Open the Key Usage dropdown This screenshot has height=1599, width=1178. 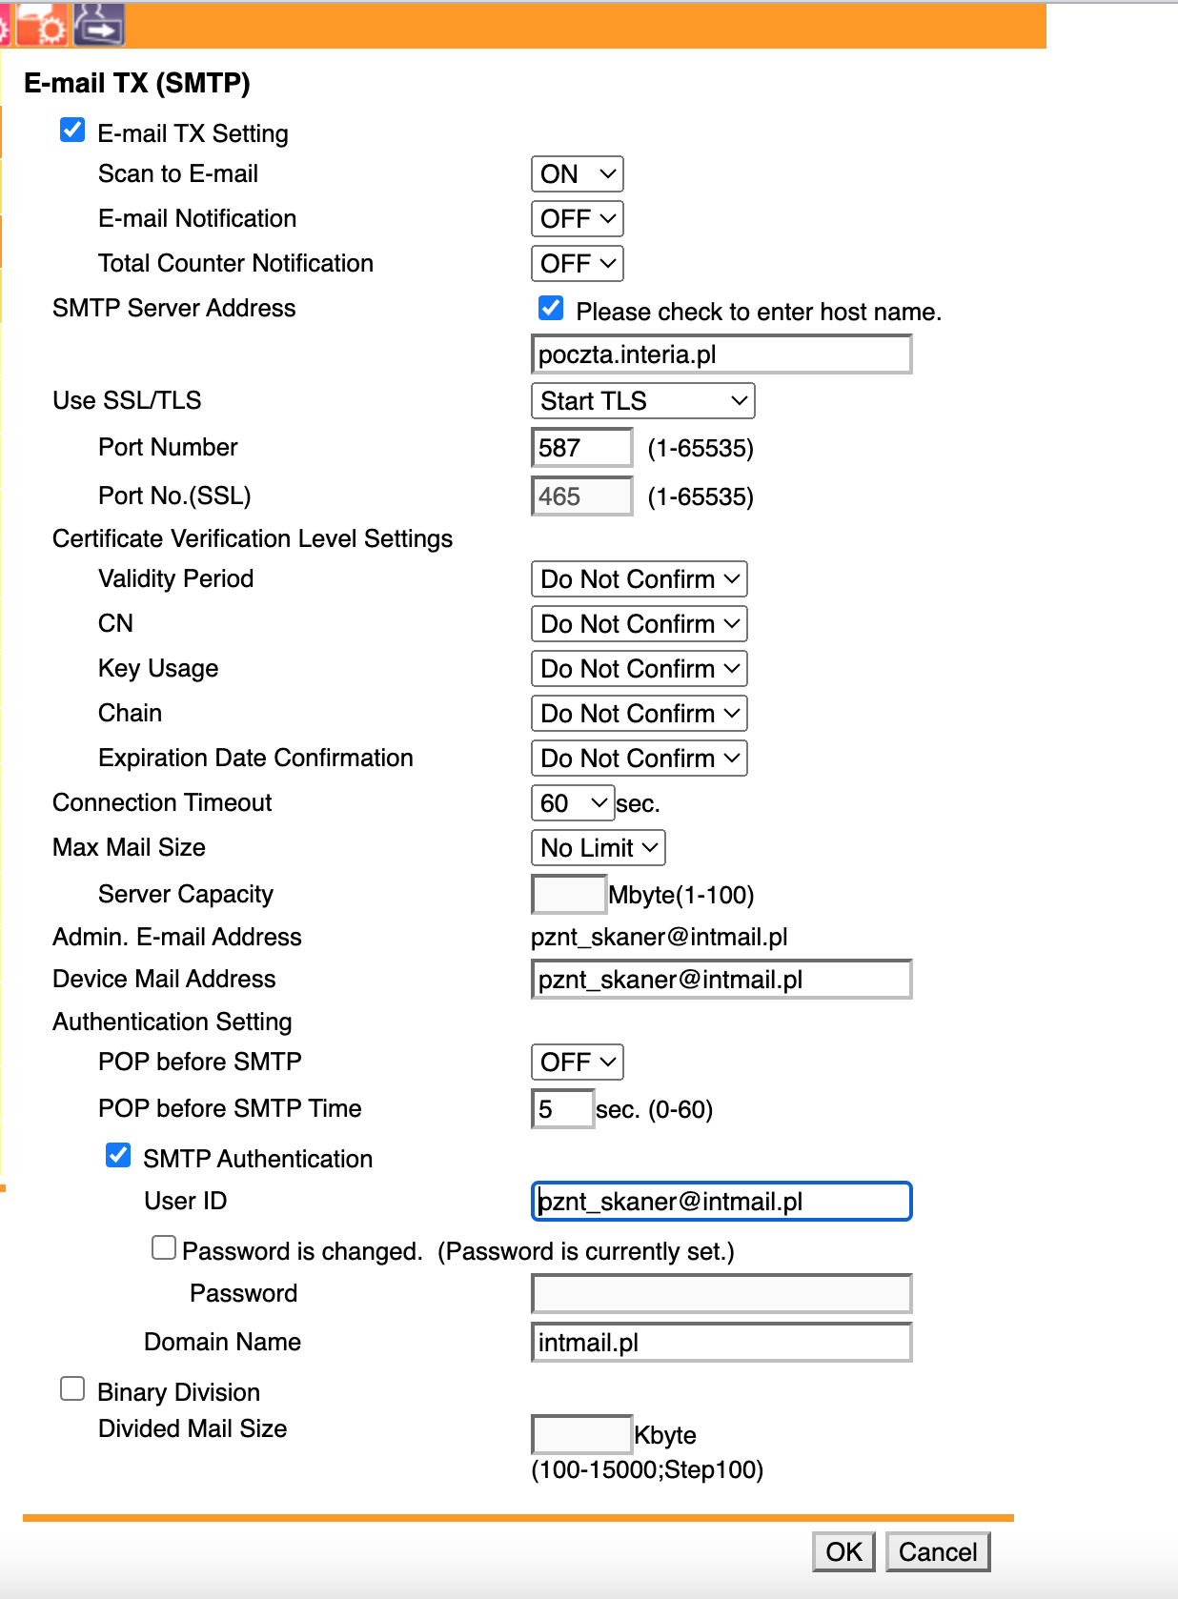point(640,669)
